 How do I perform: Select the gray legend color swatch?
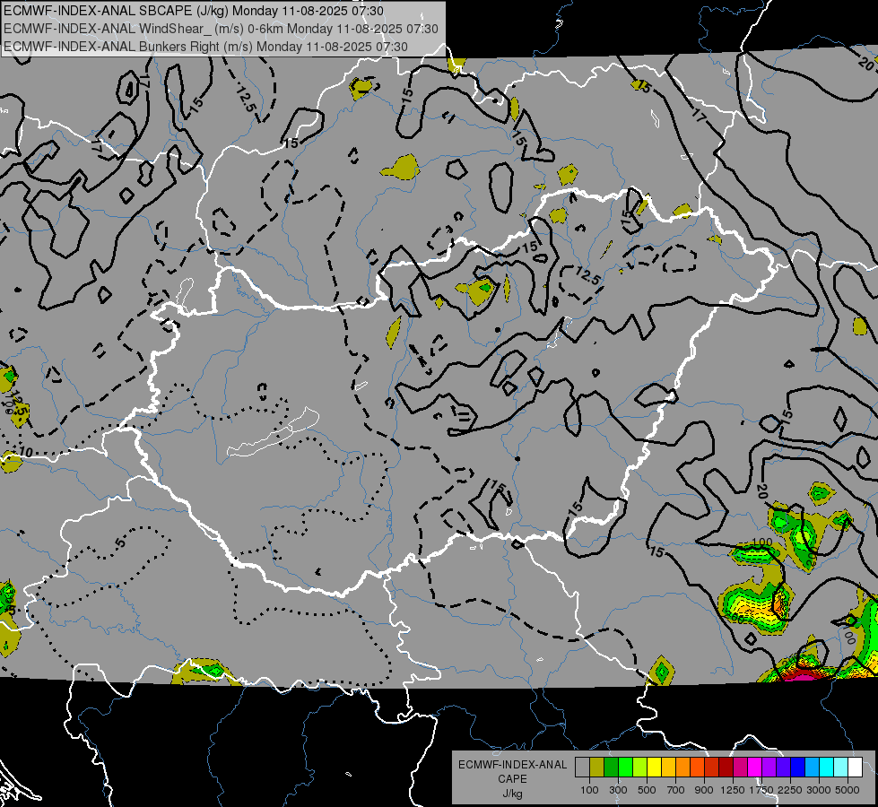tap(582, 768)
